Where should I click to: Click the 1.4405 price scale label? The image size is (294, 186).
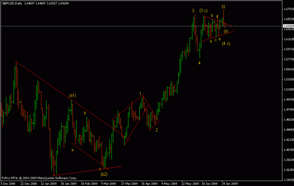click(x=289, y=130)
